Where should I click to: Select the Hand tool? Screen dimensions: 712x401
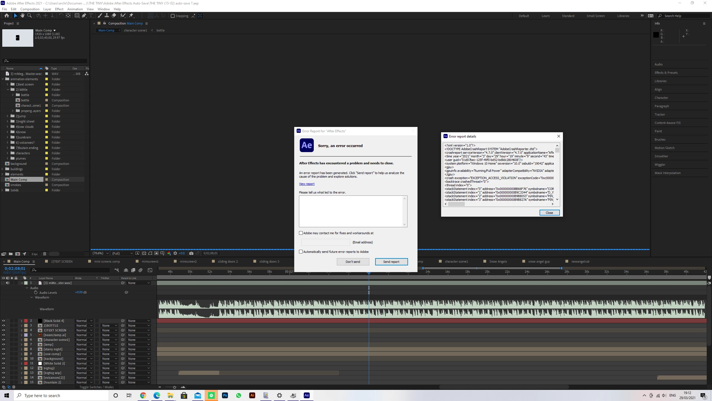tap(22, 16)
